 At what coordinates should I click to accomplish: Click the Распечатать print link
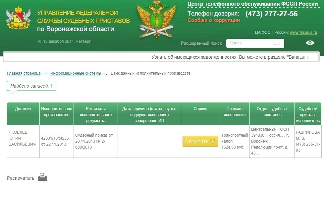[21, 178]
